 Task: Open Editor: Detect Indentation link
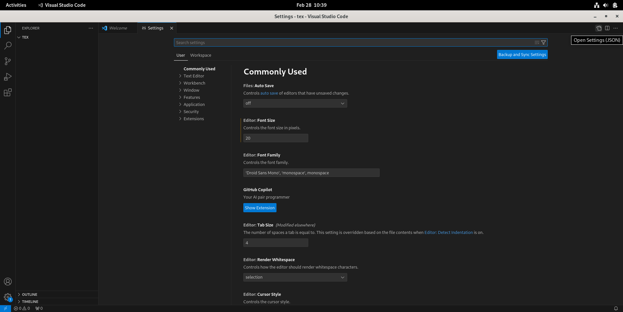(448, 233)
